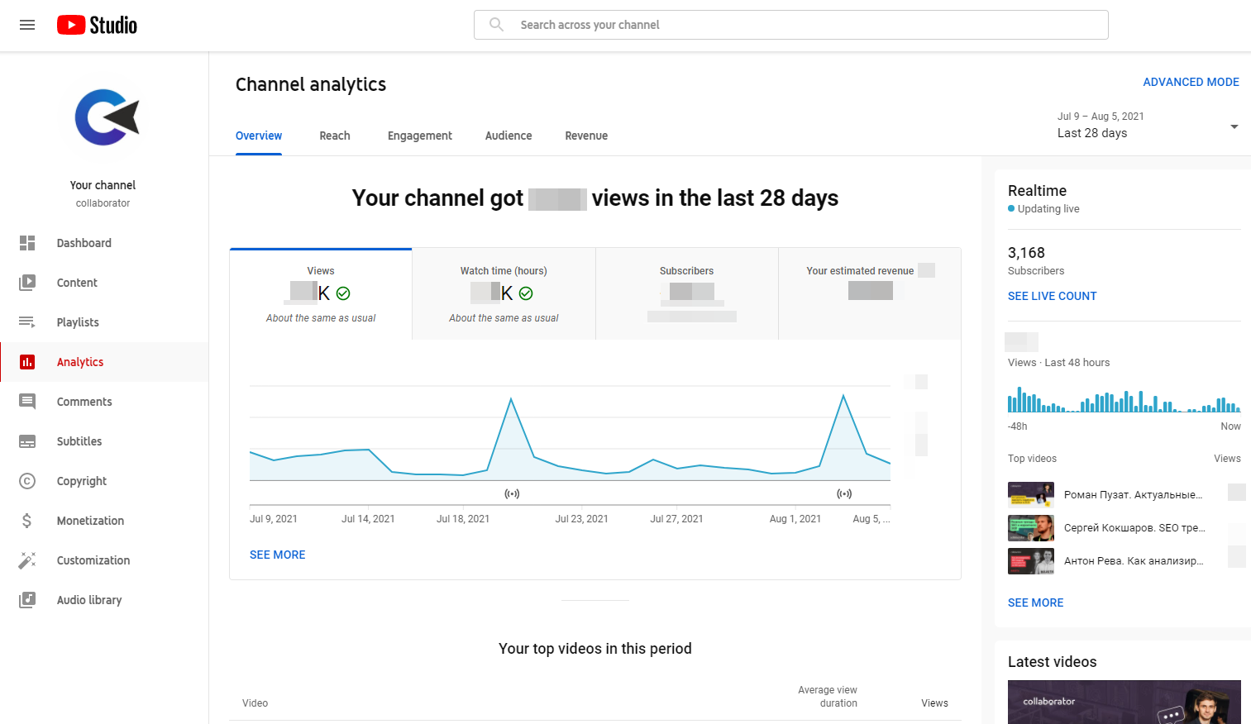
Task: Click See More below the views chart
Action: (277, 555)
